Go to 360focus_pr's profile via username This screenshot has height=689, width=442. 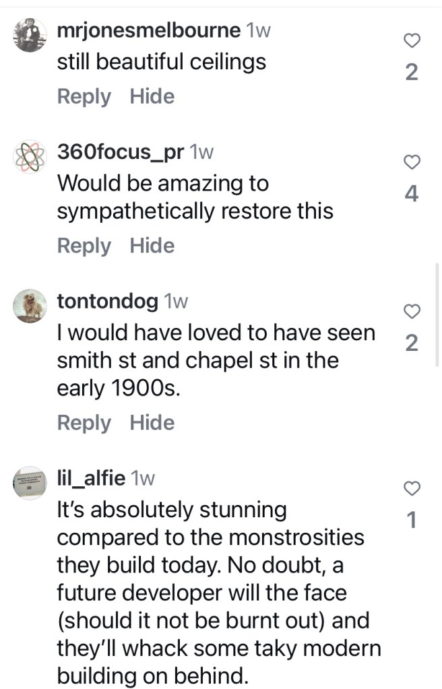click(x=121, y=153)
